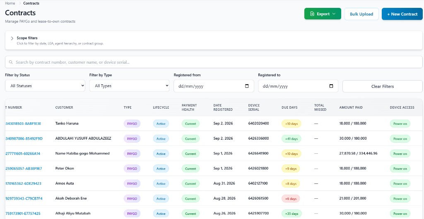Click the +6 days due badge
This screenshot has width=424, height=219.
[291, 199]
